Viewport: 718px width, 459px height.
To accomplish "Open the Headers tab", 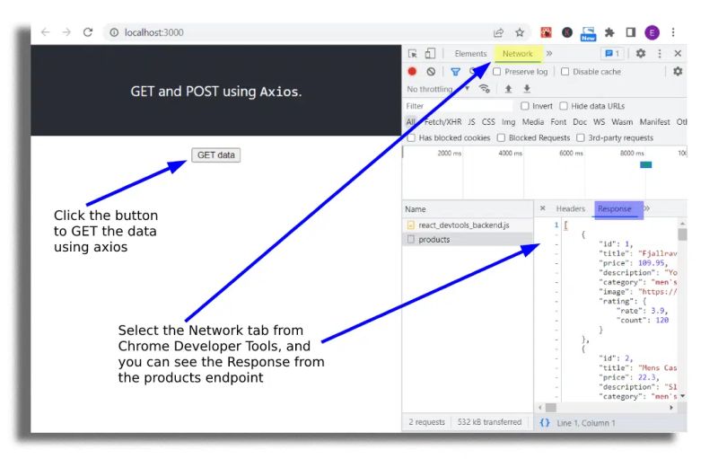I will coord(571,209).
